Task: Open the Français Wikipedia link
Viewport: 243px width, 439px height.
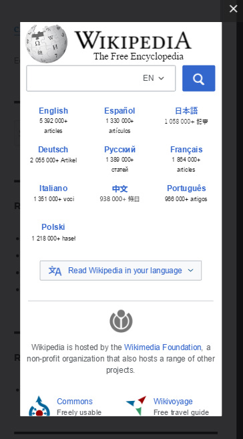Action: [186, 149]
